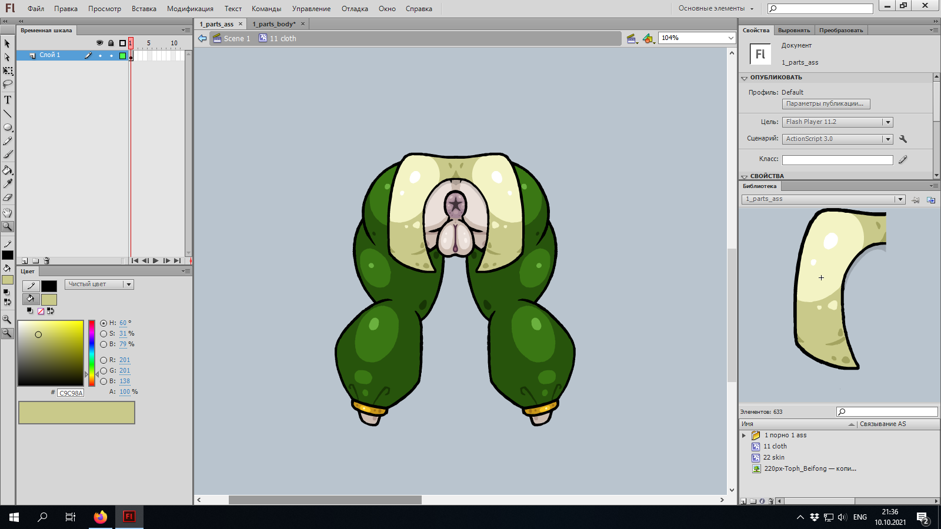Switch to the 1_parts_body* document tab
Viewport: 941px width, 529px height.
click(274, 24)
